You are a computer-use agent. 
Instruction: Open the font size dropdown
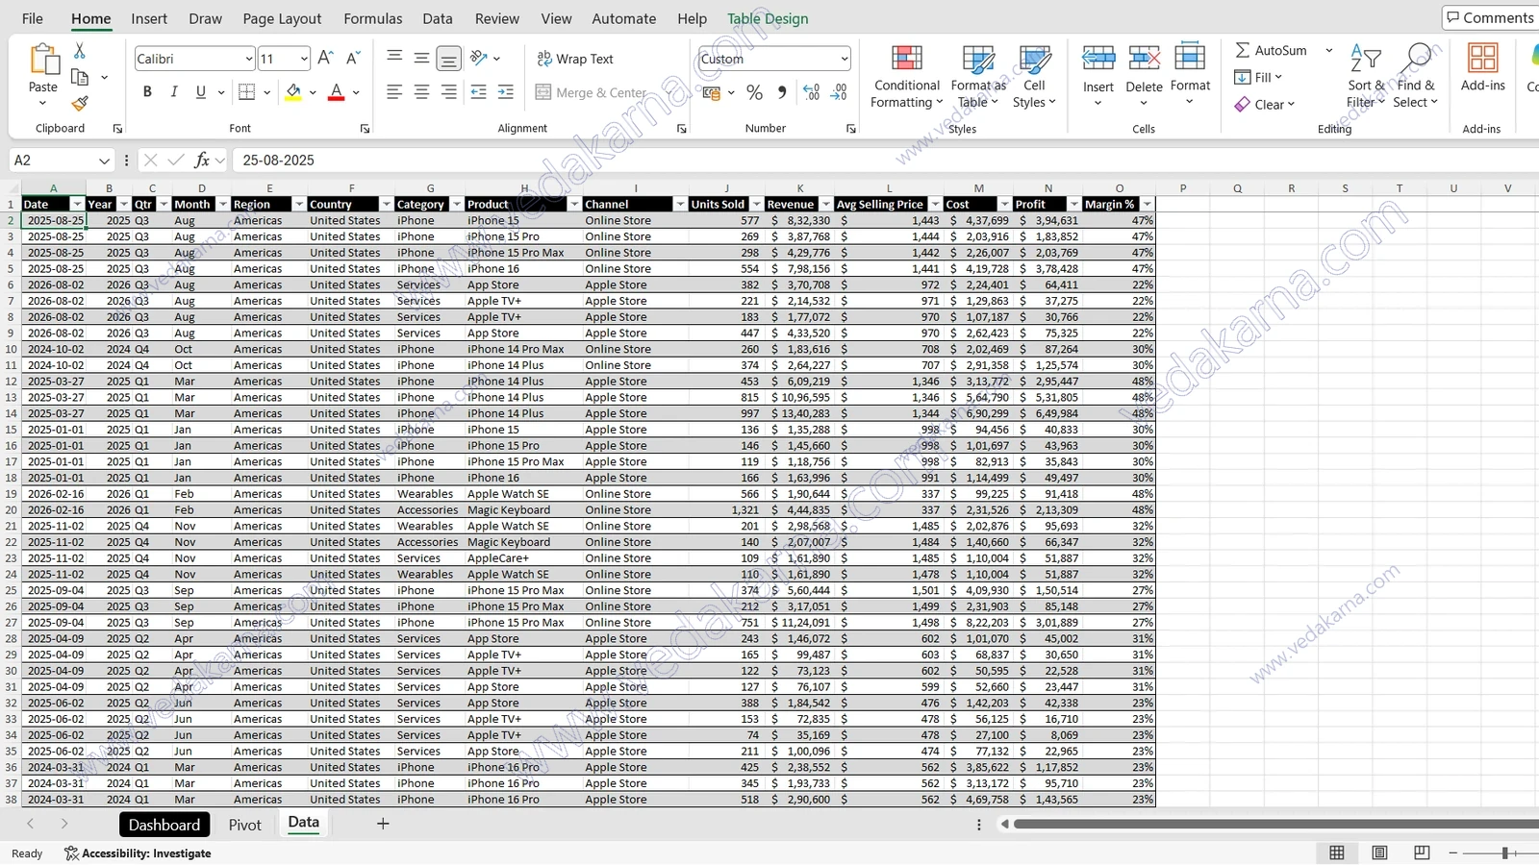[x=304, y=59]
